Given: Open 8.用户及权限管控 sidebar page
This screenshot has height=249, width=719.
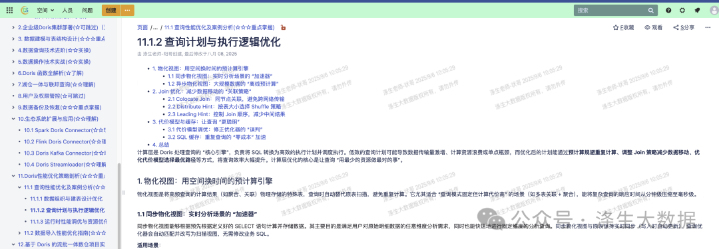Looking at the screenshot, I should coord(51,96).
